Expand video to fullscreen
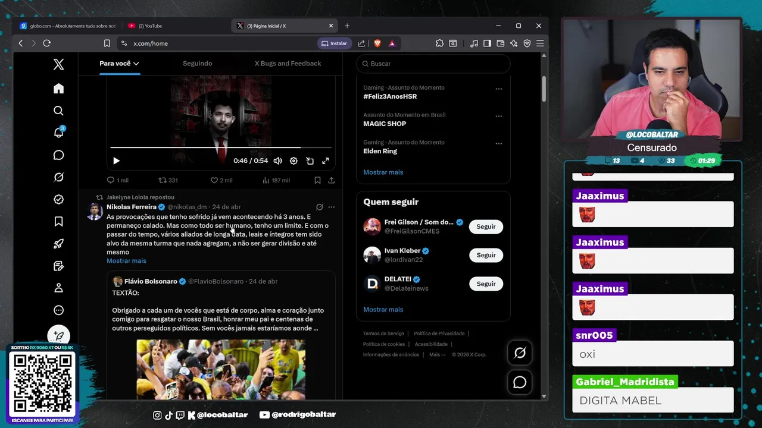This screenshot has height=428, width=762. point(326,161)
